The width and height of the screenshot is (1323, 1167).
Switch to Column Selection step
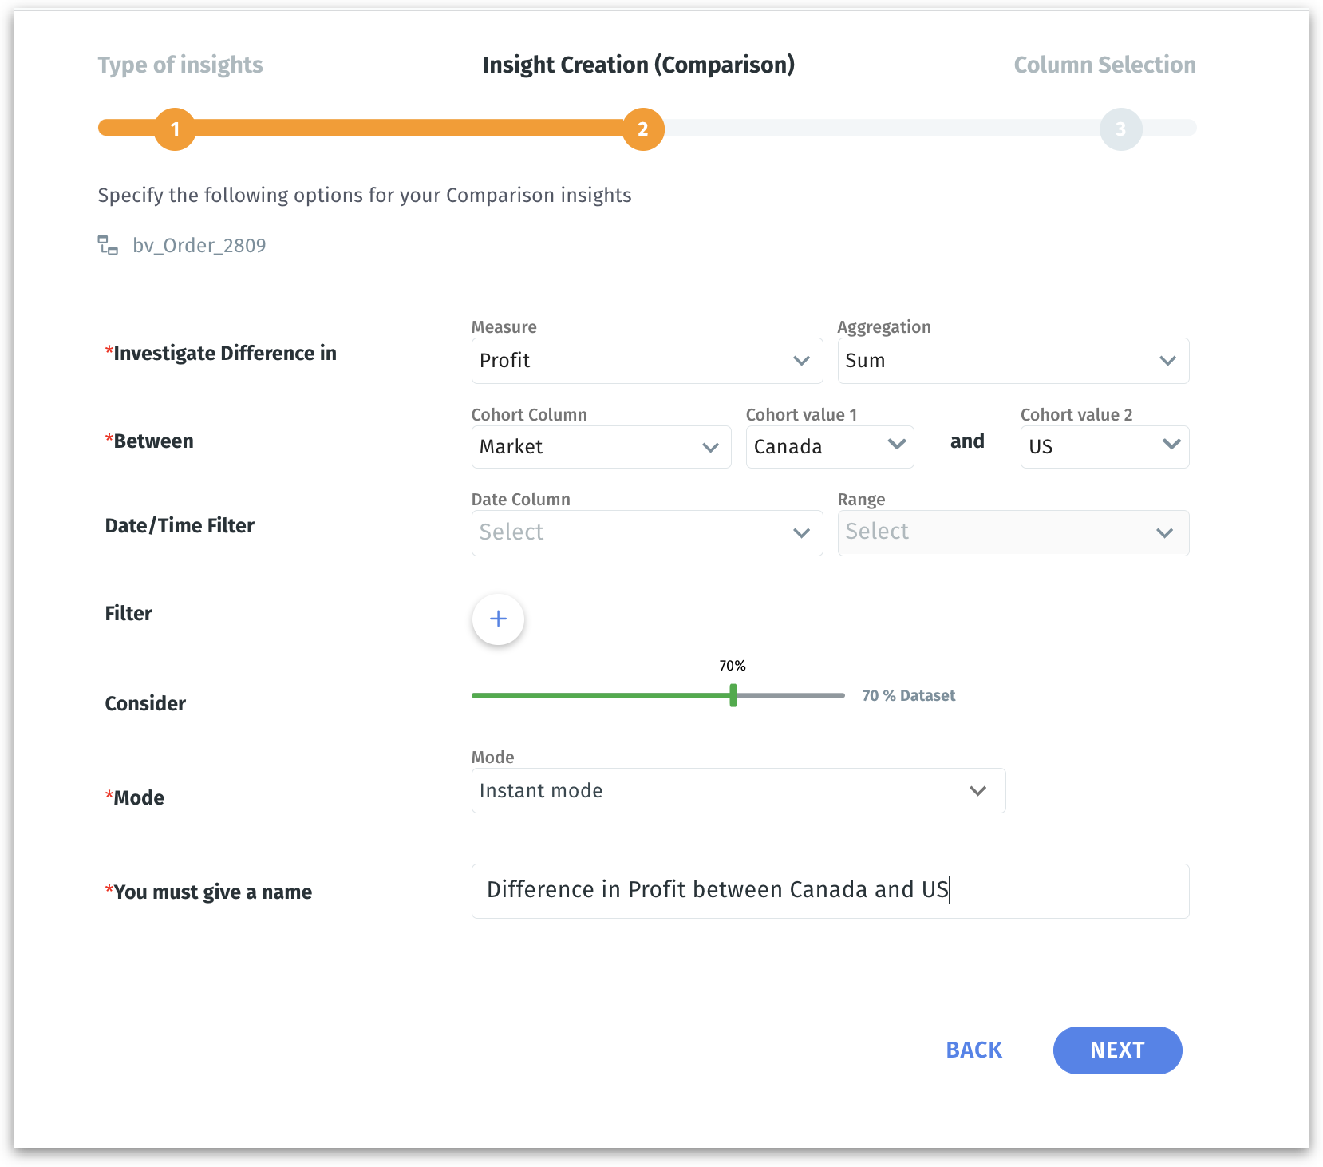coord(1104,65)
